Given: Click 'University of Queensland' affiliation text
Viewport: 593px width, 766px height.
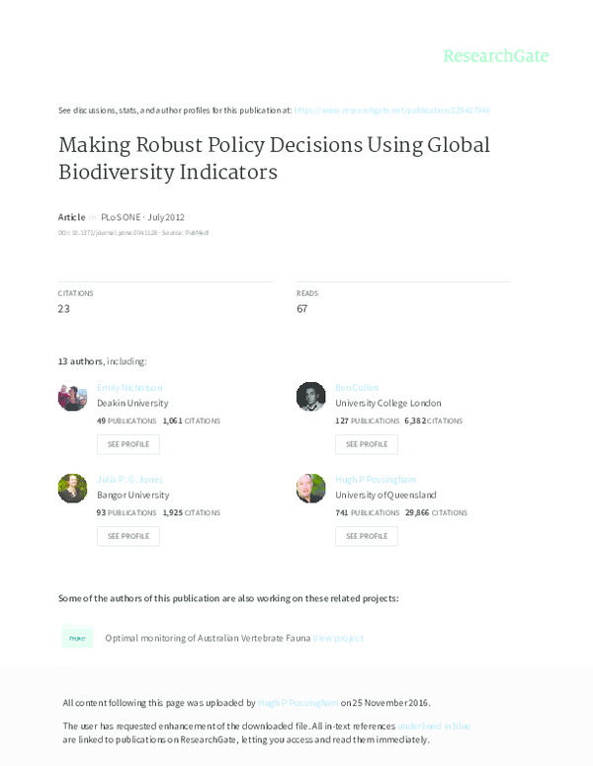Looking at the screenshot, I should pos(385,495).
